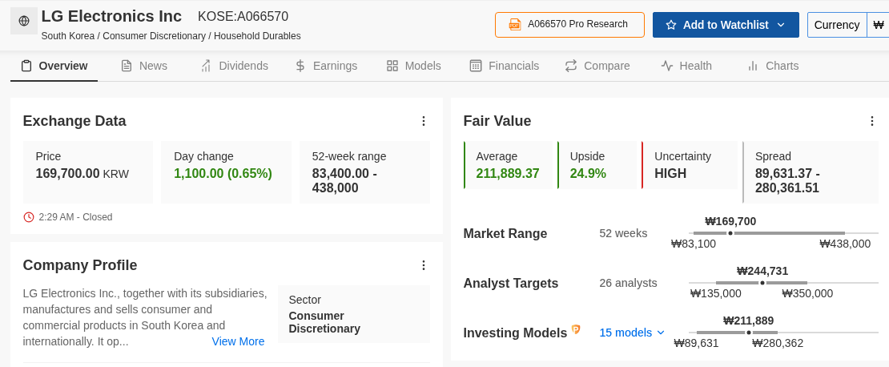Click the 52-week range value card
This screenshot has height=367, width=889.
364,171
